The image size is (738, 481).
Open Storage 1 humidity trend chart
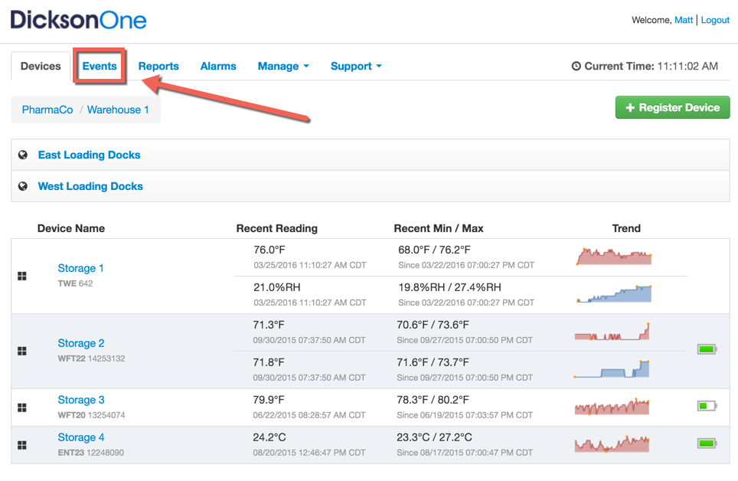coord(614,294)
